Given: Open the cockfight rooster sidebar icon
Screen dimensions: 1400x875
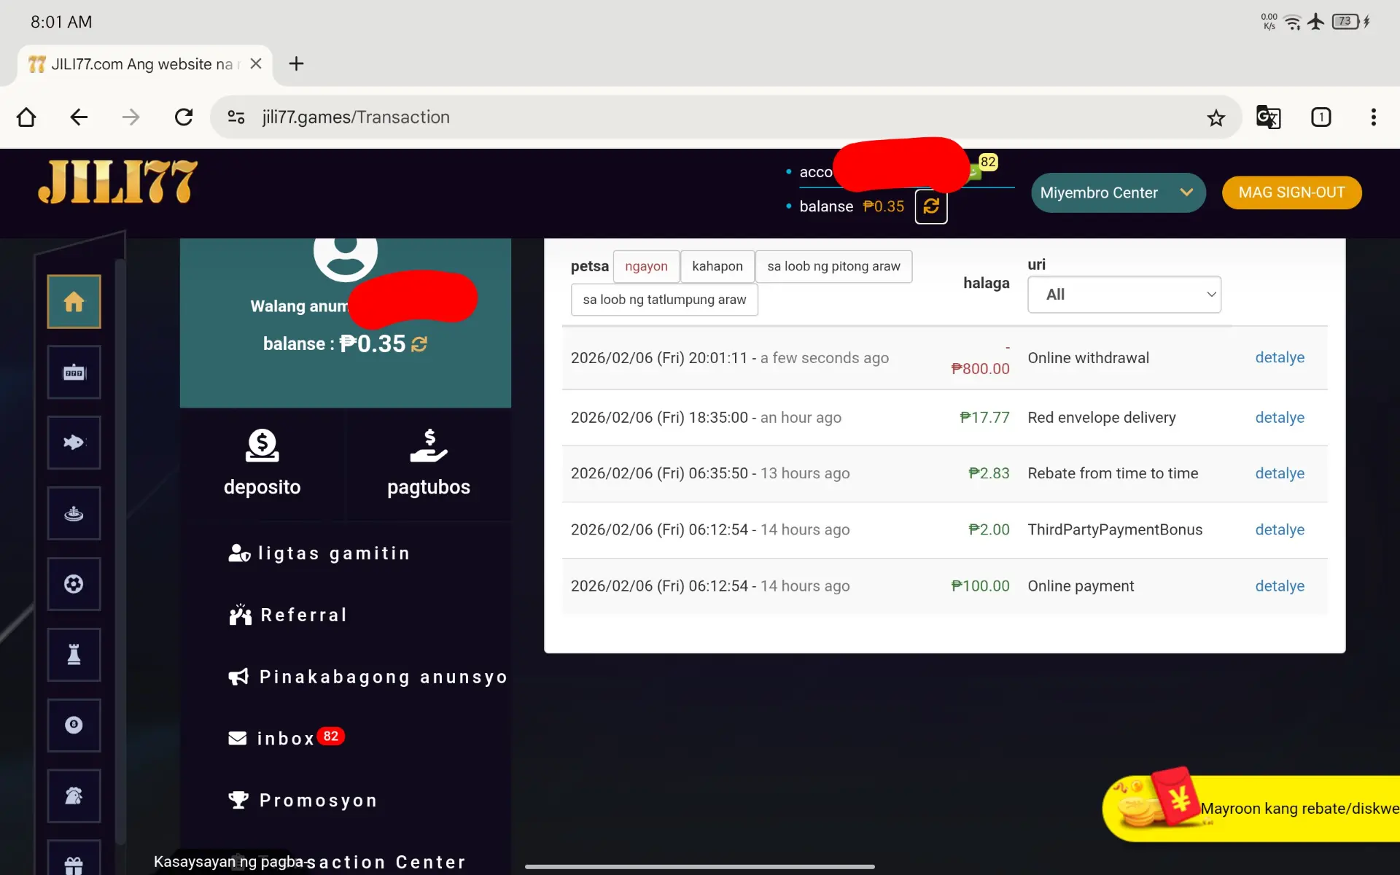Looking at the screenshot, I should (x=74, y=796).
